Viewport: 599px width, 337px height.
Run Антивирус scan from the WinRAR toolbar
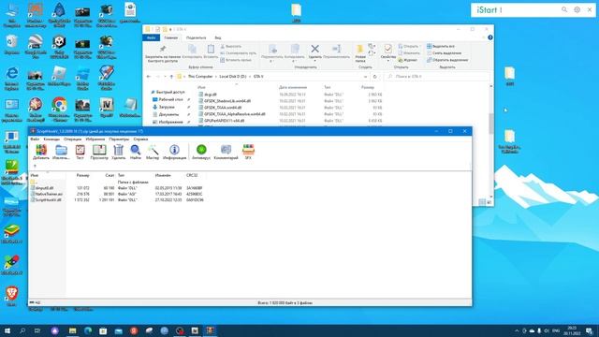click(x=201, y=152)
